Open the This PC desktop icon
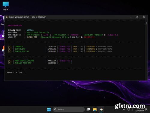 [6, 6]
